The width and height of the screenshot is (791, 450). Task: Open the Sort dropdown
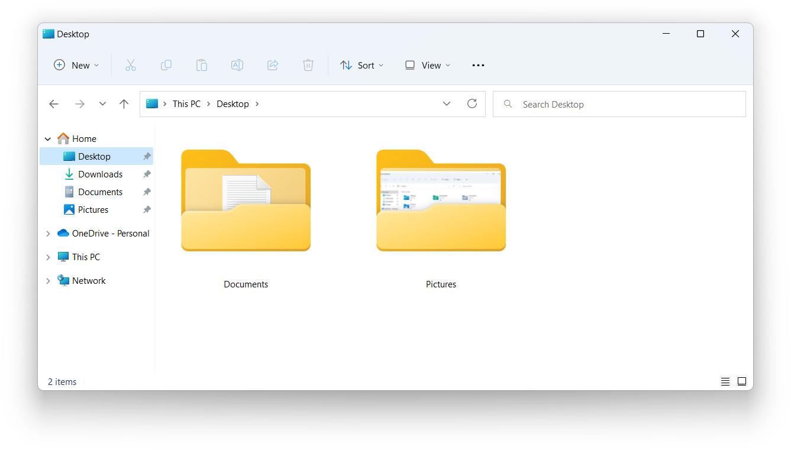pos(361,65)
